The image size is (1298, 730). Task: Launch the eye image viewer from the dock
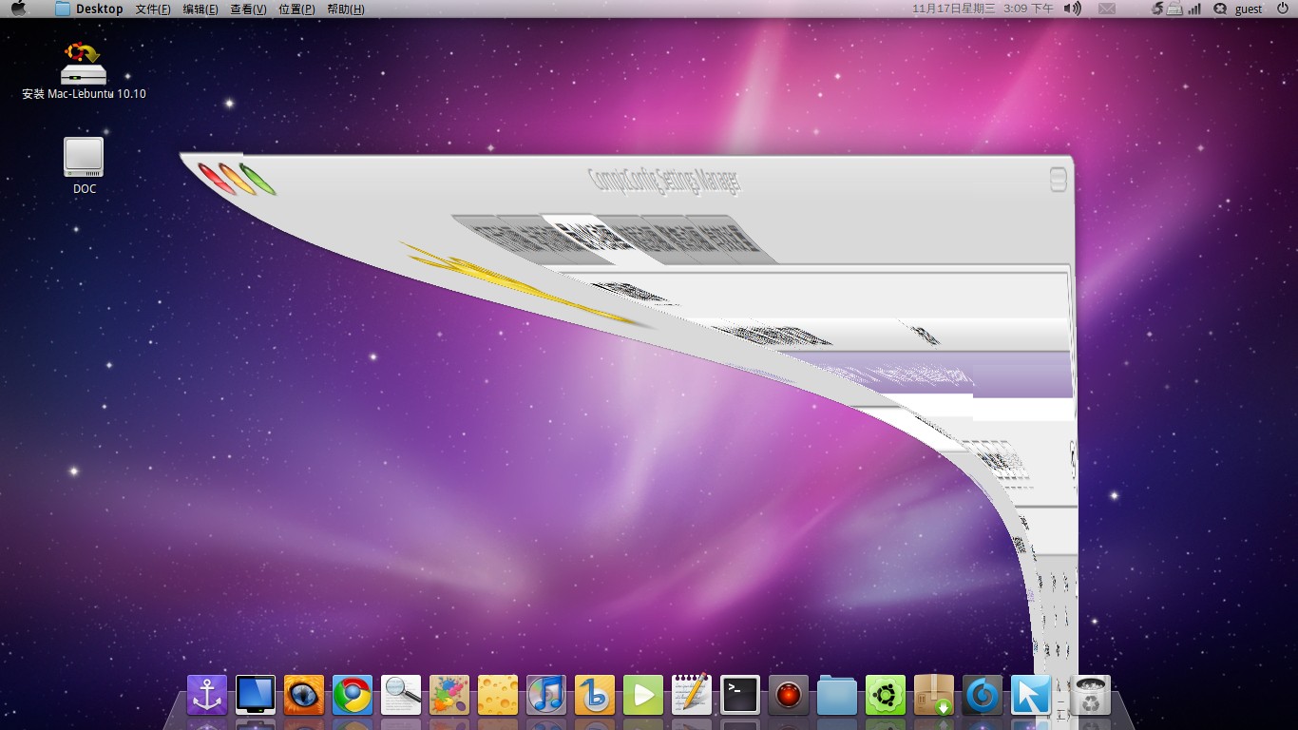[x=304, y=696]
